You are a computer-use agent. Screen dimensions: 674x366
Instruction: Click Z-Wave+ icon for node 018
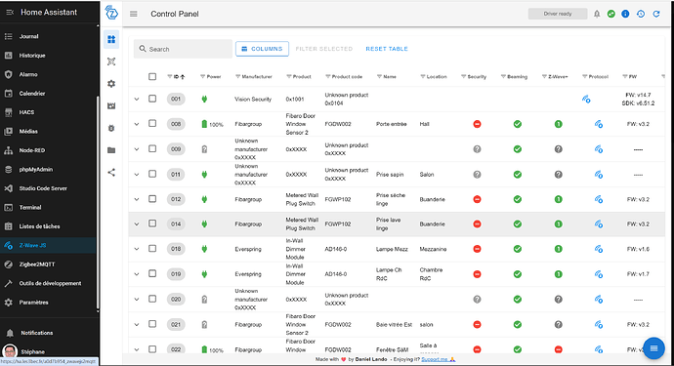[559, 249]
